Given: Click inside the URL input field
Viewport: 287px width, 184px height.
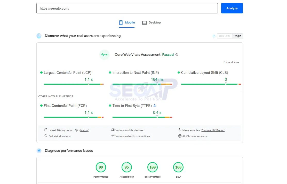Looking at the screenshot, I should coord(127,8).
